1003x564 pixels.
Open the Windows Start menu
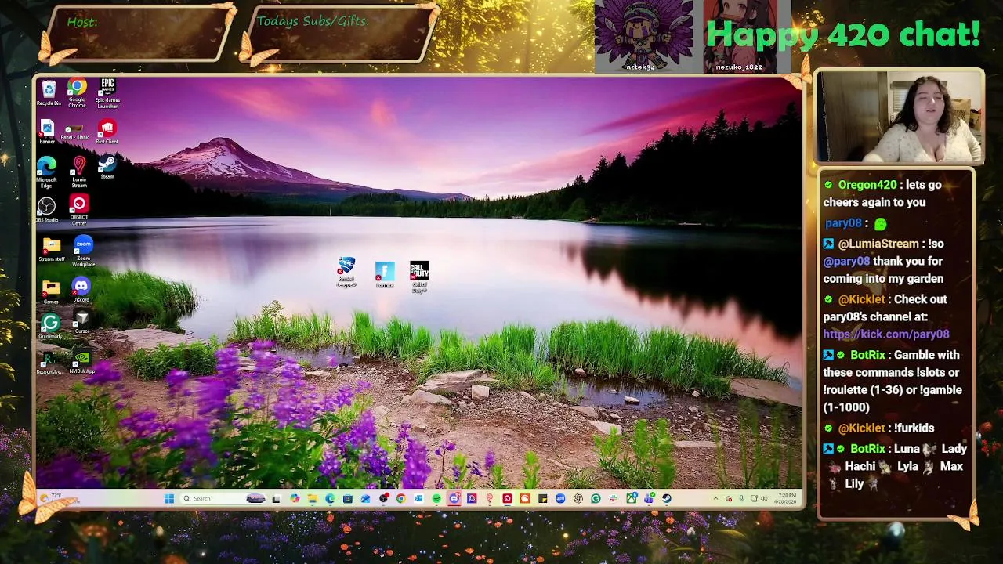coord(168,498)
